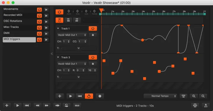
Task: Jump to the next cue
Action: click(77, 20)
